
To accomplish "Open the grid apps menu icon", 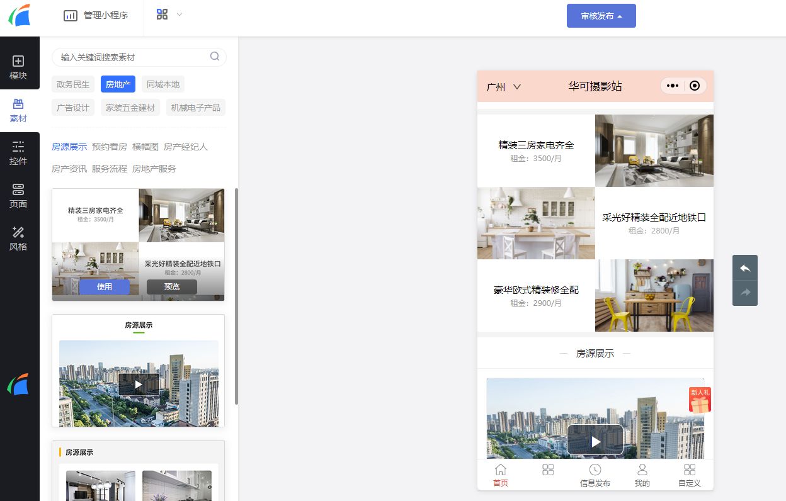I will (162, 14).
